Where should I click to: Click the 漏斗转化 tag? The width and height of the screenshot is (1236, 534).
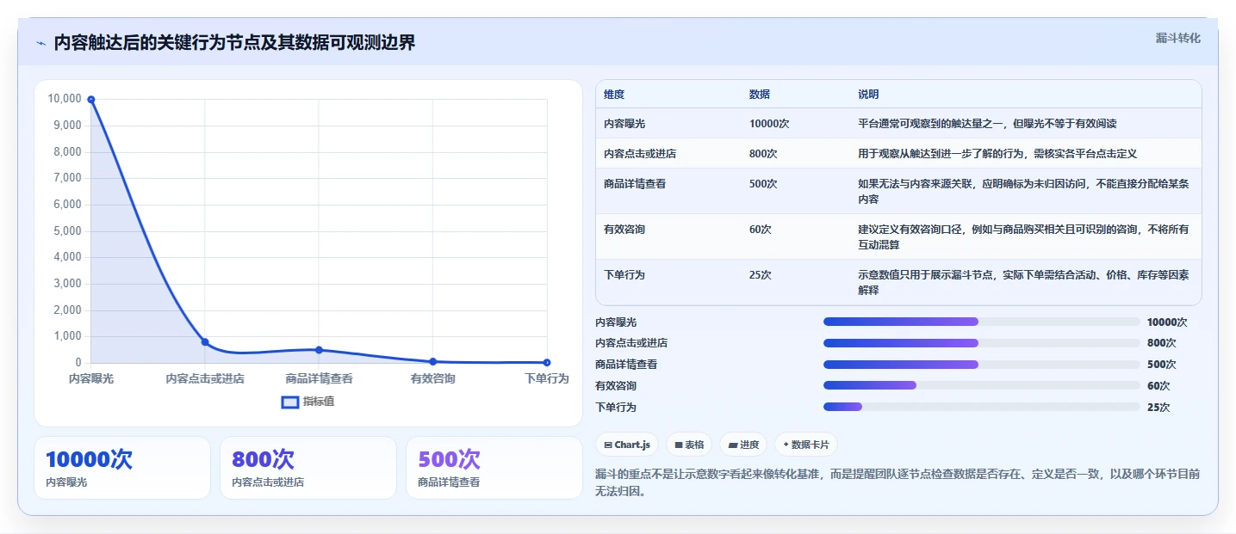[x=1177, y=38]
